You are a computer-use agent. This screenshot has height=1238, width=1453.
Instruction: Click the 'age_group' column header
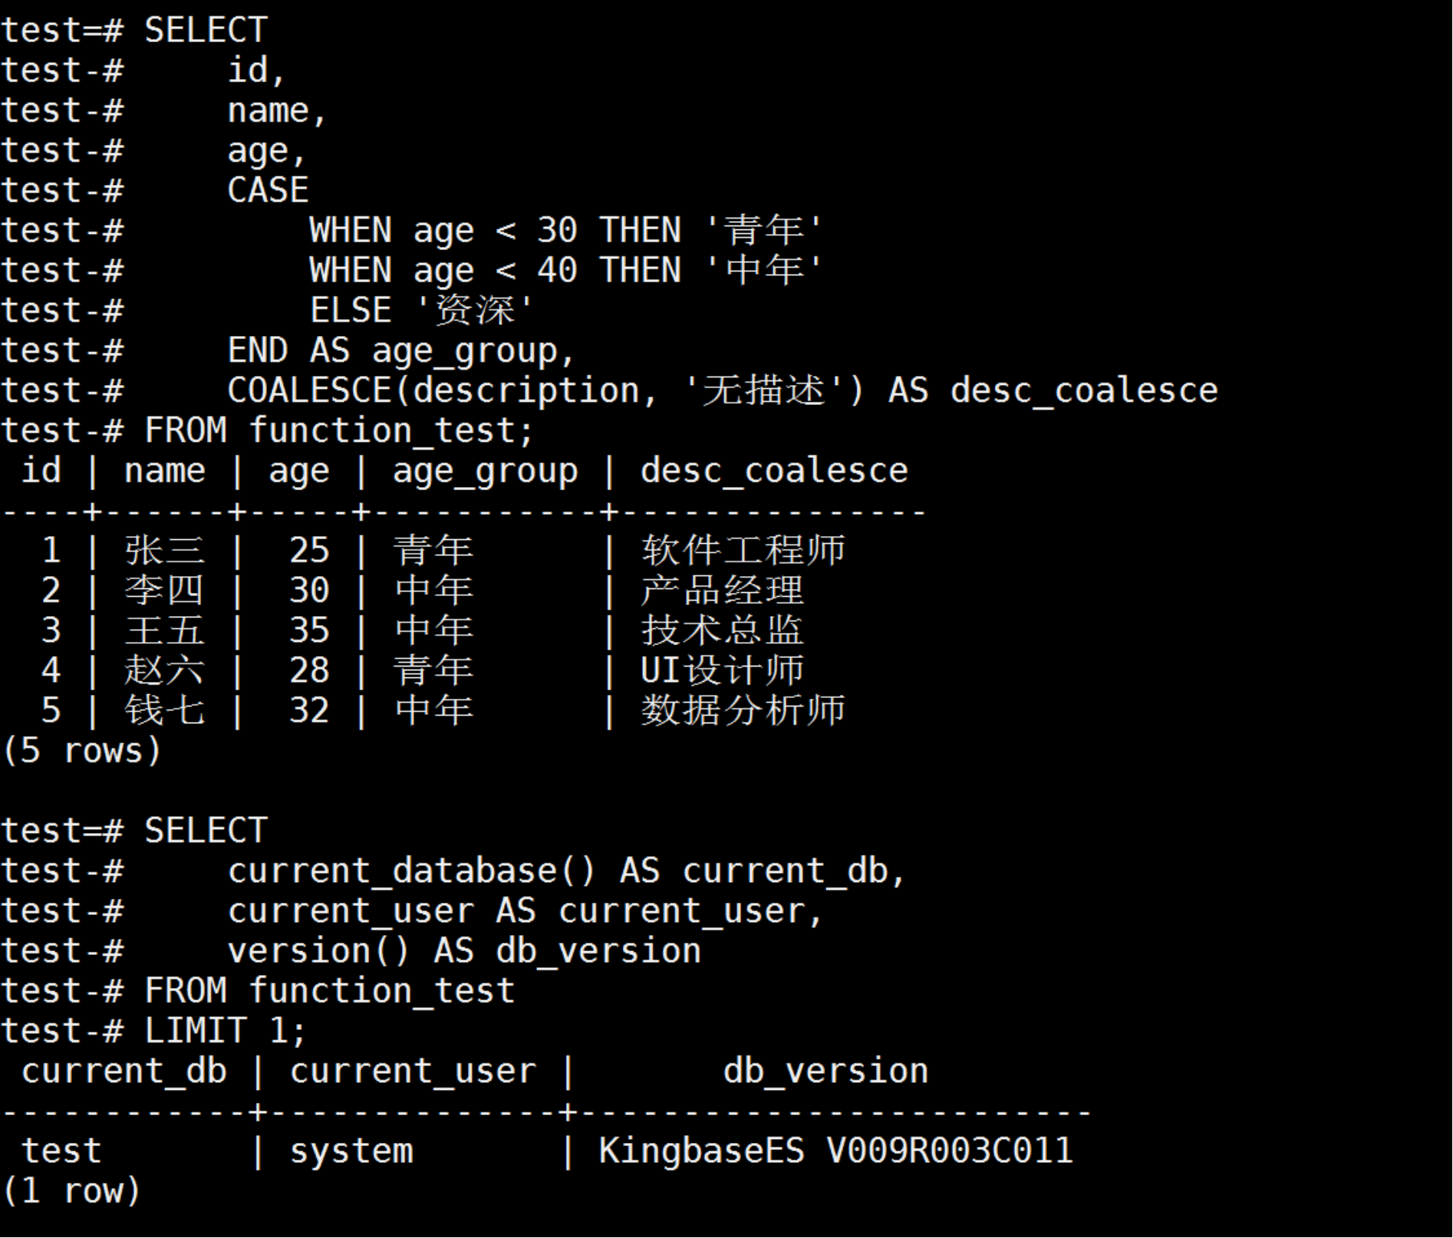point(485,471)
